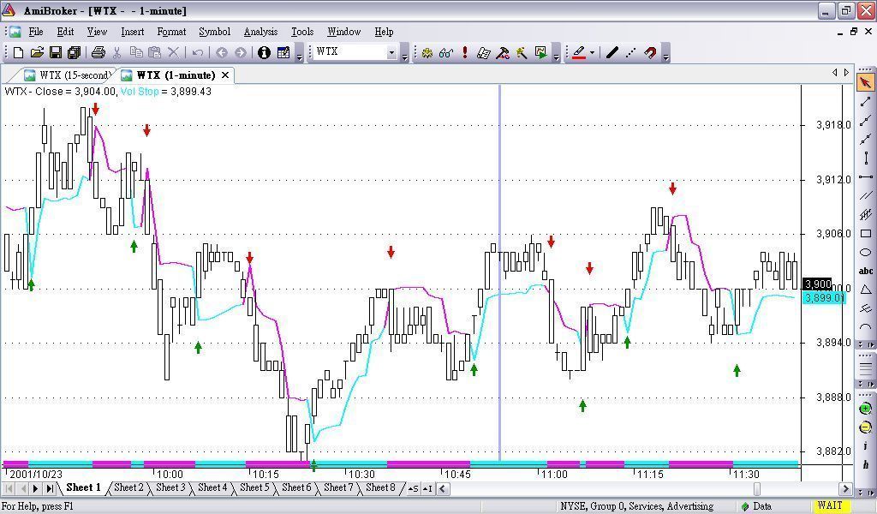Open a file with the folder icon
The height and width of the screenshot is (514, 877).
coord(37,52)
